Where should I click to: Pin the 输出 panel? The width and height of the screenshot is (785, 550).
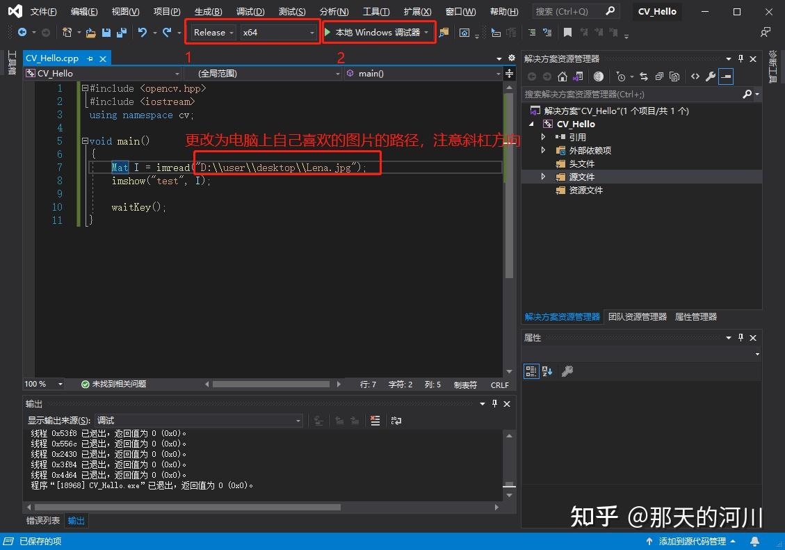pyautogui.click(x=494, y=403)
